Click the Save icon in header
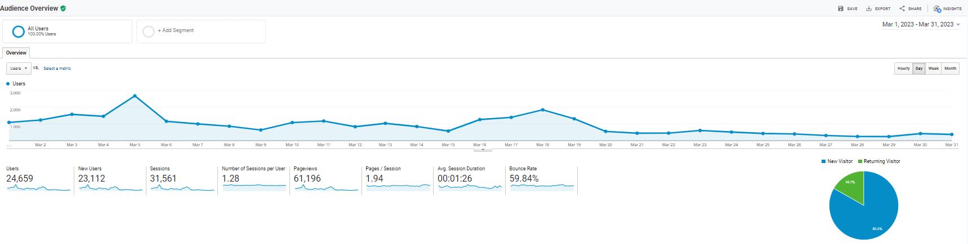968x244 pixels. (841, 8)
